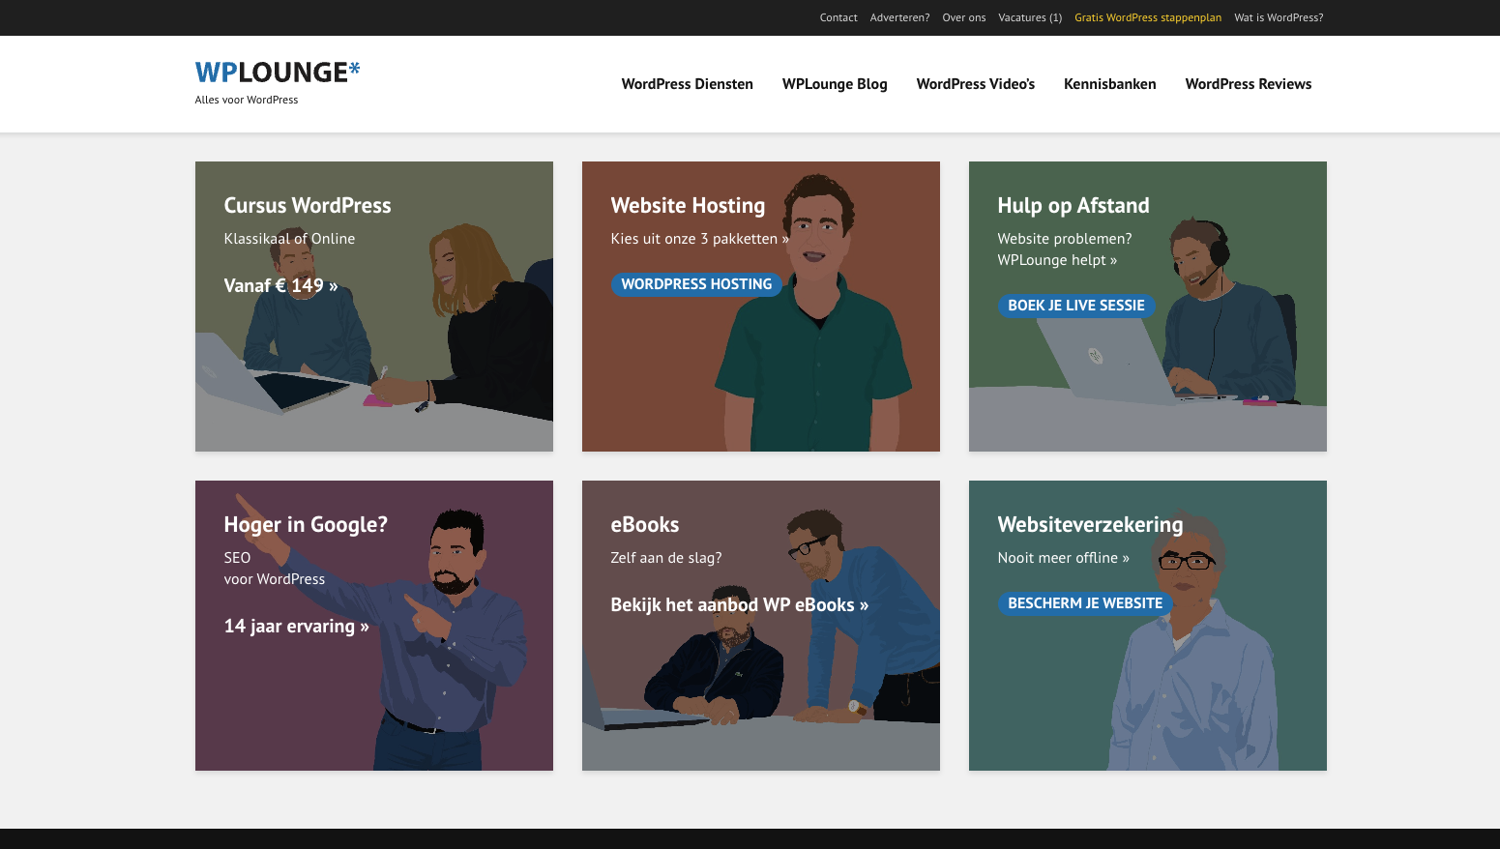Open WordPress Diensten menu
Image resolution: width=1500 pixels, height=849 pixels.
coord(688,84)
